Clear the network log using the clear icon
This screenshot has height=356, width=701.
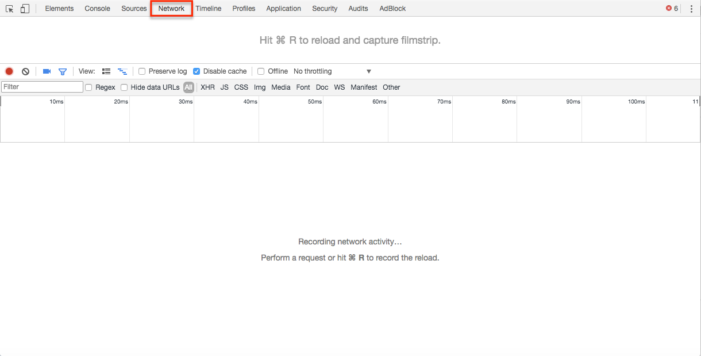coord(25,71)
